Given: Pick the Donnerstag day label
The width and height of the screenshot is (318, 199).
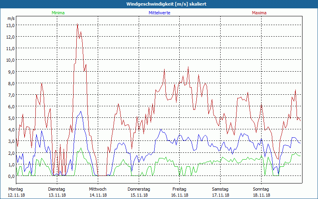Looking at the screenshot, I should pos(138,189).
